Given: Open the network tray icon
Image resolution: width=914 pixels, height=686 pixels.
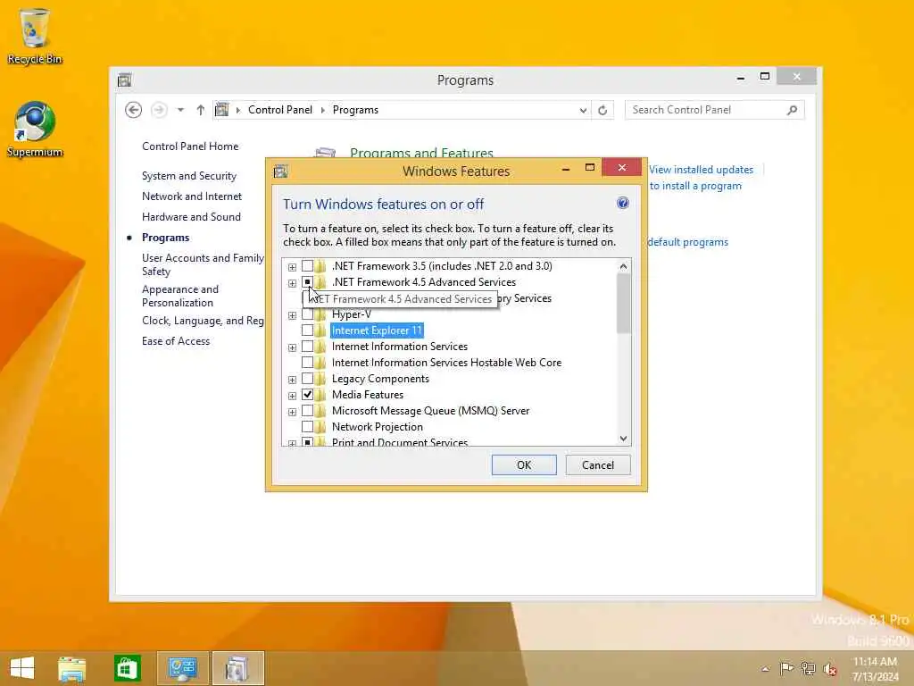Looking at the screenshot, I should point(808,668).
